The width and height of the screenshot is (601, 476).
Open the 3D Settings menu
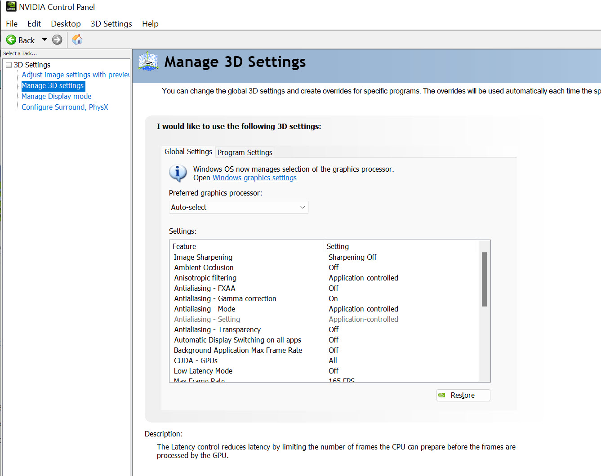(x=111, y=24)
